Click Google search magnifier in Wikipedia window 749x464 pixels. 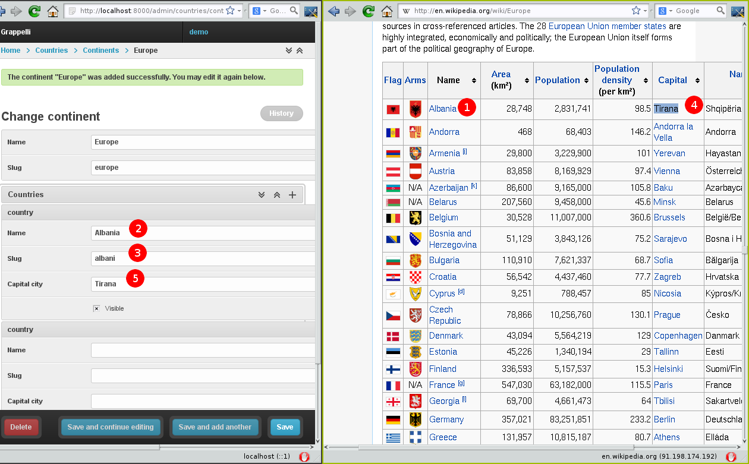[x=720, y=11]
